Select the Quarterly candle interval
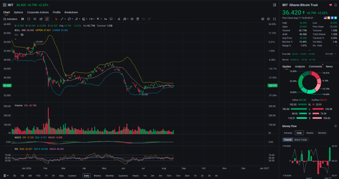The width and height of the screenshot is (339, 179). pos(123,176)
